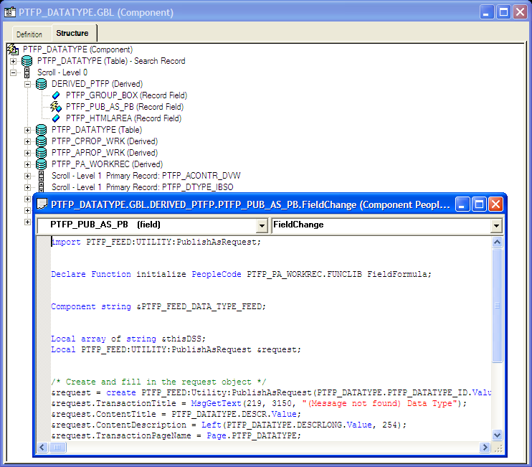
Task: Close the PTFP_DATATYPE.GBL component window
Action: [x=520, y=12]
